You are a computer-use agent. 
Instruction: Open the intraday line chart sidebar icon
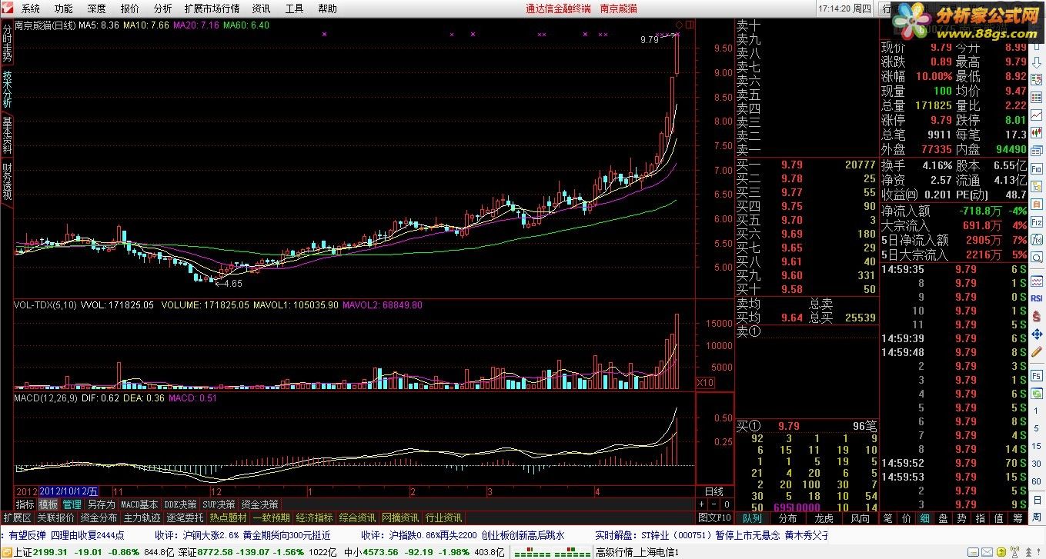(x=1036, y=115)
